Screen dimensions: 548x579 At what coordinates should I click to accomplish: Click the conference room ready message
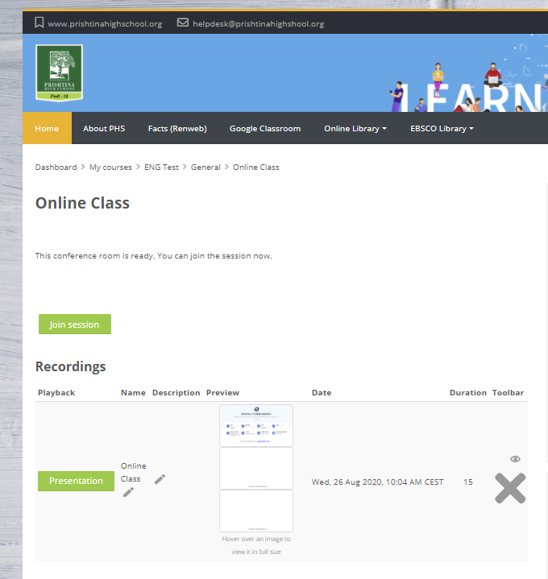(154, 255)
